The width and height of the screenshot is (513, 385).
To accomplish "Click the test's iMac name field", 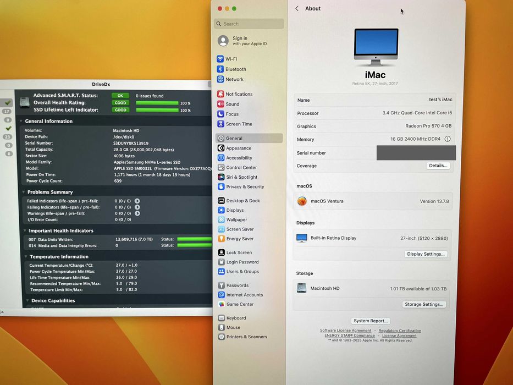I will pyautogui.click(x=440, y=100).
